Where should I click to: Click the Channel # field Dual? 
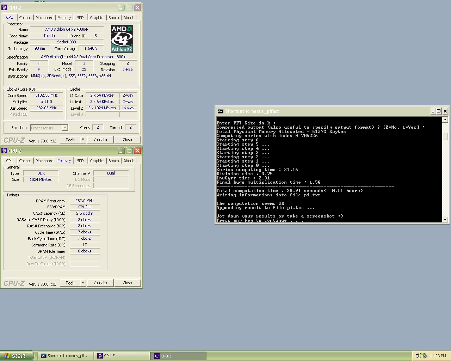click(111, 173)
